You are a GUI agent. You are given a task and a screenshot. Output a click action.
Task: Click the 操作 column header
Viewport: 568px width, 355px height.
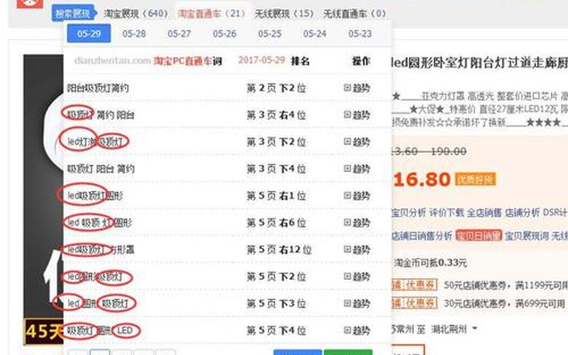click(x=361, y=61)
